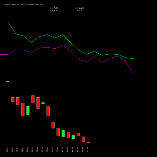Click the '01 Jan' date label
This screenshot has height=157, width=157.
tap(27, 149)
